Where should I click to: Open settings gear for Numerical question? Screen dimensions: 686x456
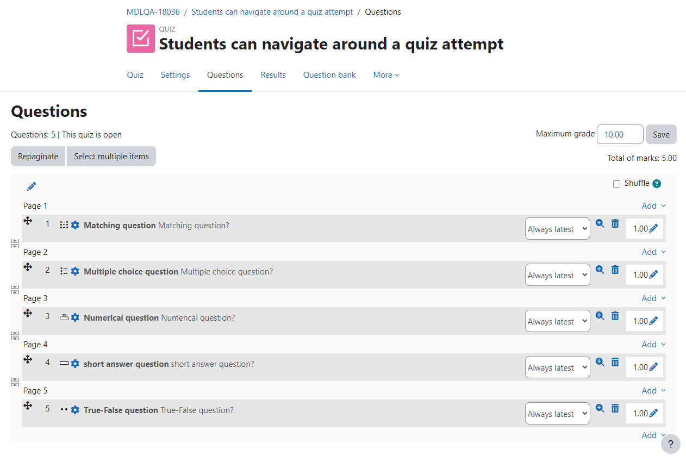pyautogui.click(x=75, y=318)
